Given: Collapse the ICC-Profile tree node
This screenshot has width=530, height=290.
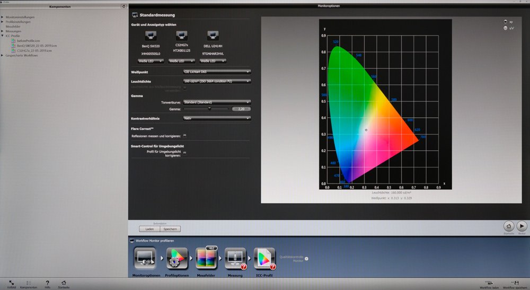Looking at the screenshot, I should click(x=3, y=36).
